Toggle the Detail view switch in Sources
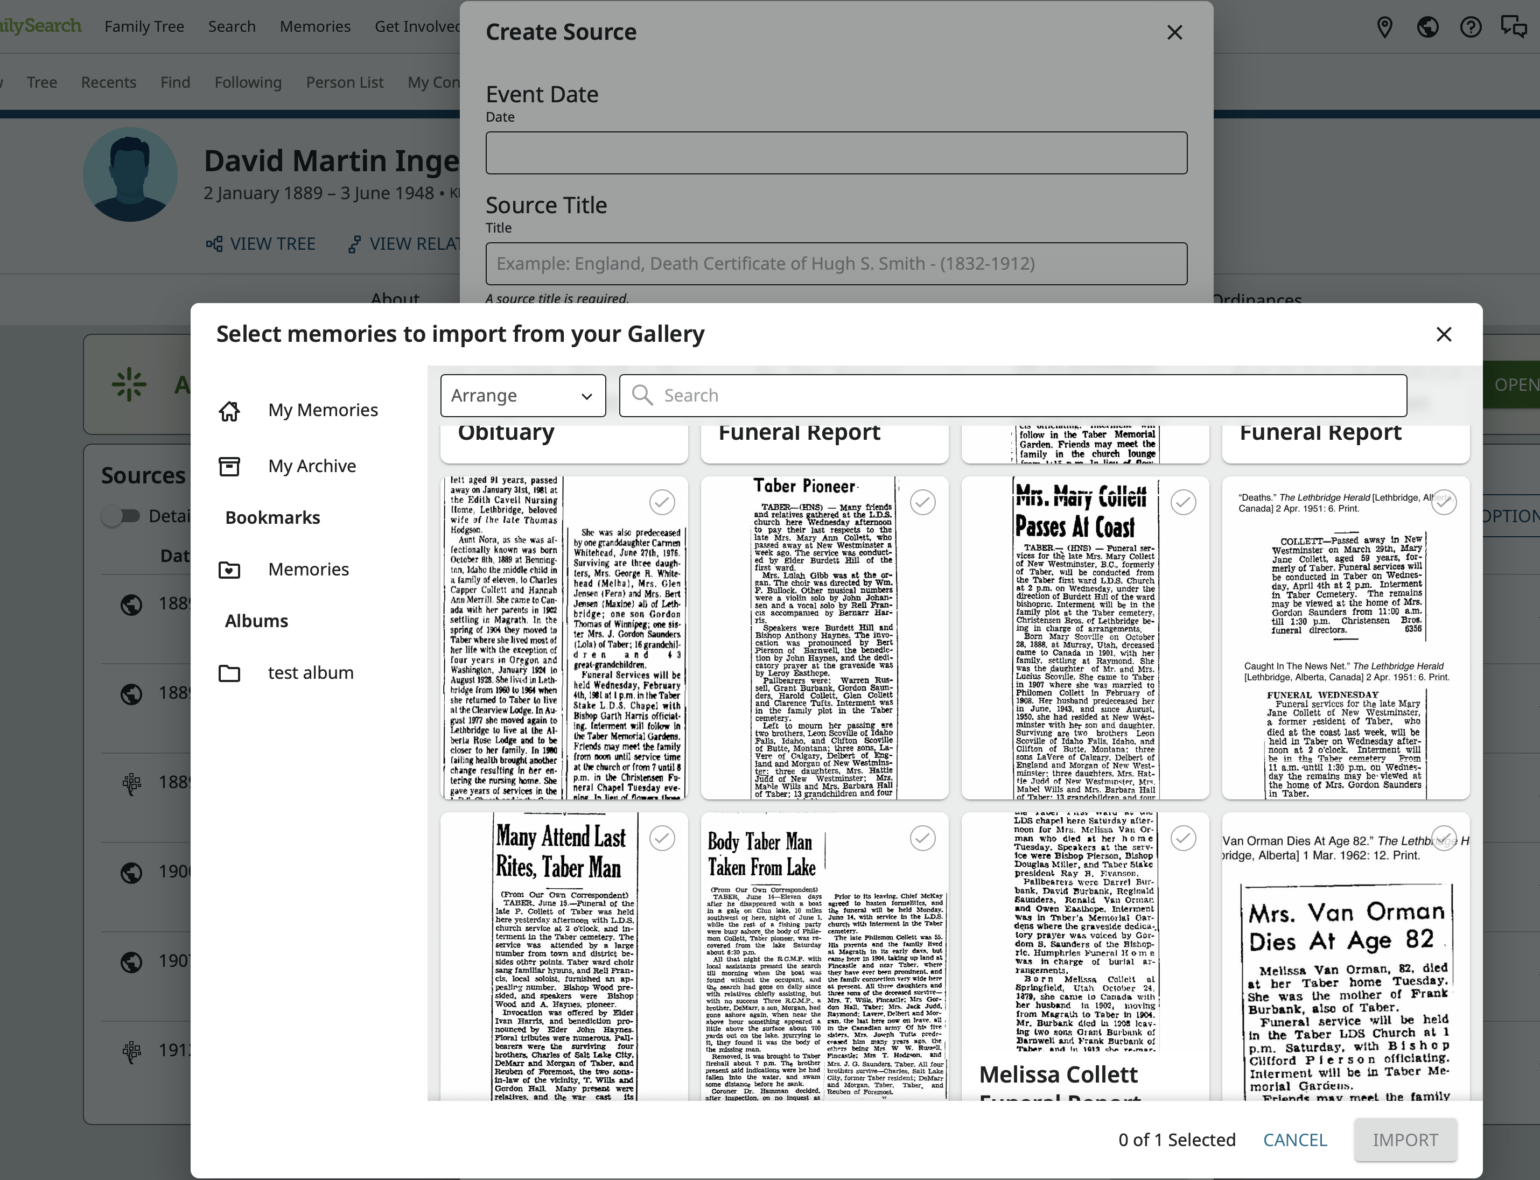 coord(121,516)
